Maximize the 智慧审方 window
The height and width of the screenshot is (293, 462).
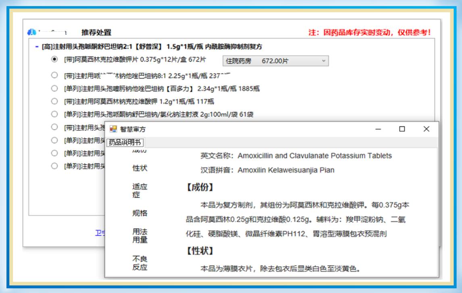402,129
